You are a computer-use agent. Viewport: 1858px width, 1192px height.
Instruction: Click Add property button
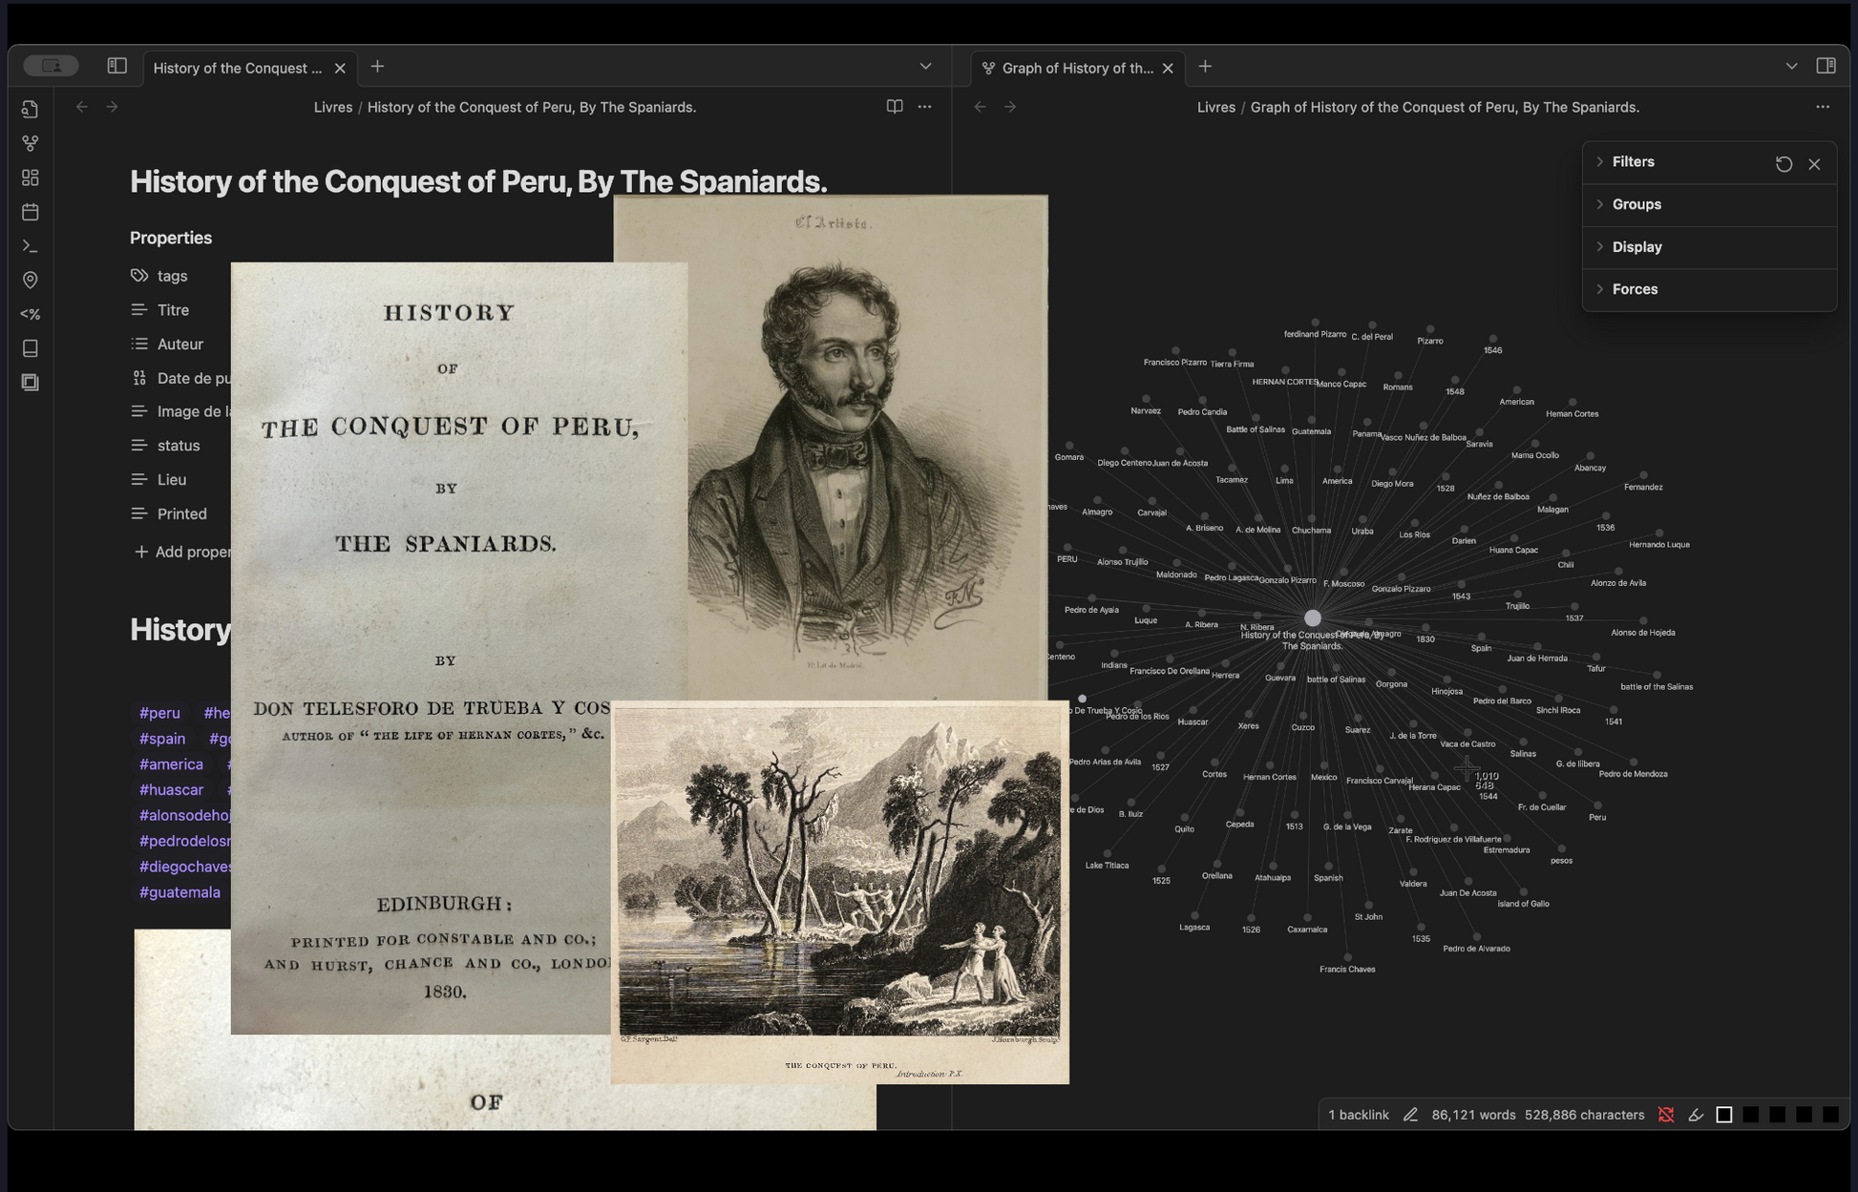pyautogui.click(x=182, y=552)
